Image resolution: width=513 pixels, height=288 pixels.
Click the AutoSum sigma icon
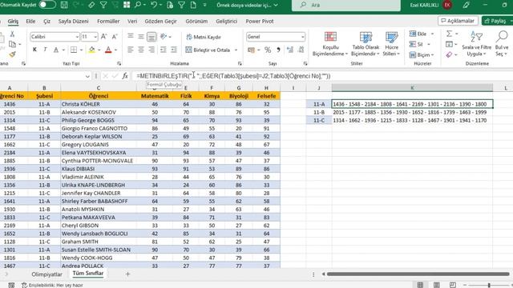coord(450,34)
